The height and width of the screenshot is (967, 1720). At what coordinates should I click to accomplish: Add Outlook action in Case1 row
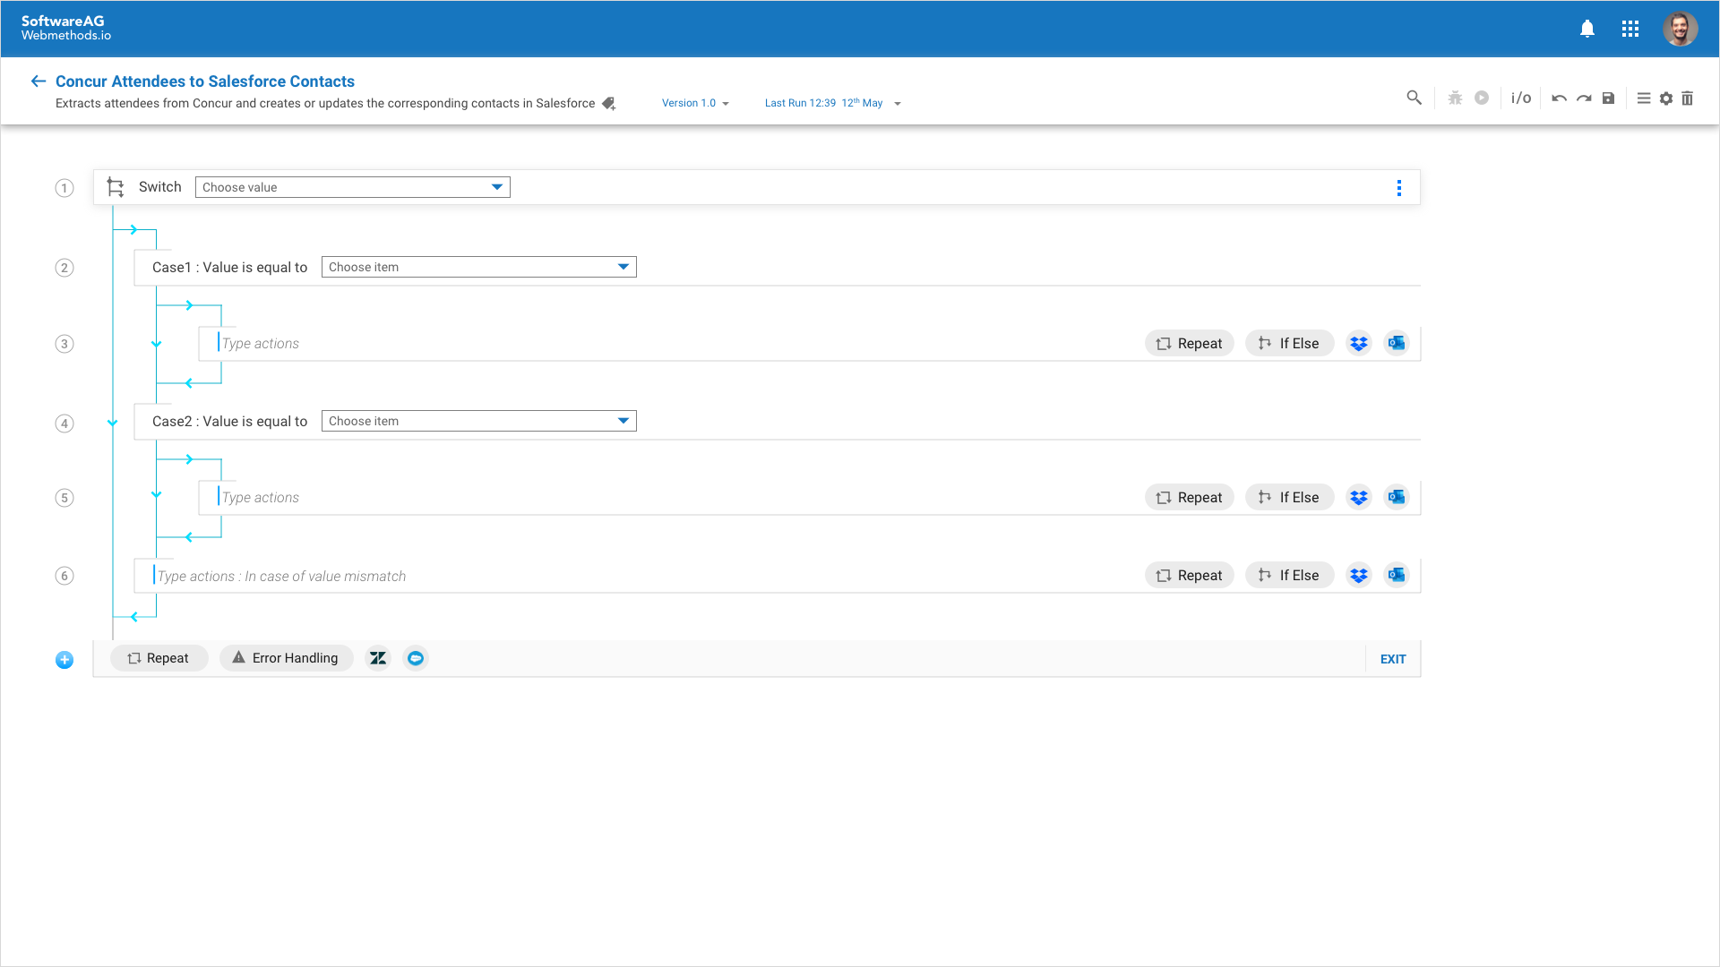(x=1397, y=343)
